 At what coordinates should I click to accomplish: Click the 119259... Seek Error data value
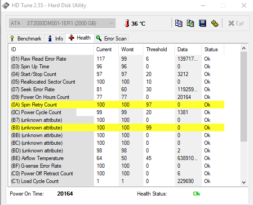point(187,89)
